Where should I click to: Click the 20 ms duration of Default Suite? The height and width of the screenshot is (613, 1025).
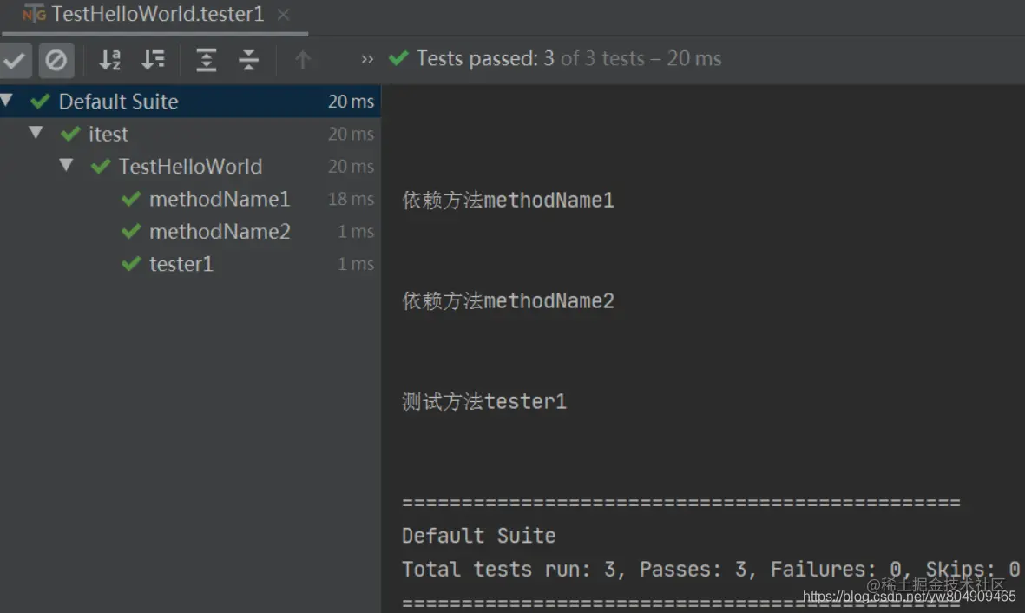pos(351,102)
